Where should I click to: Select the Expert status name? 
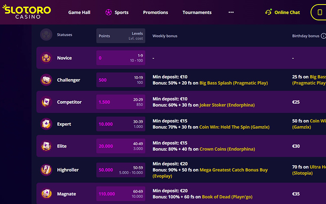(x=64, y=124)
